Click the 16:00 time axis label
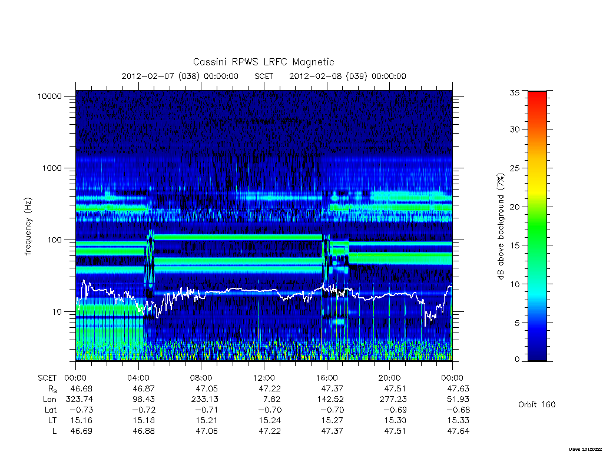This screenshot has height=452, width=603. (x=327, y=378)
